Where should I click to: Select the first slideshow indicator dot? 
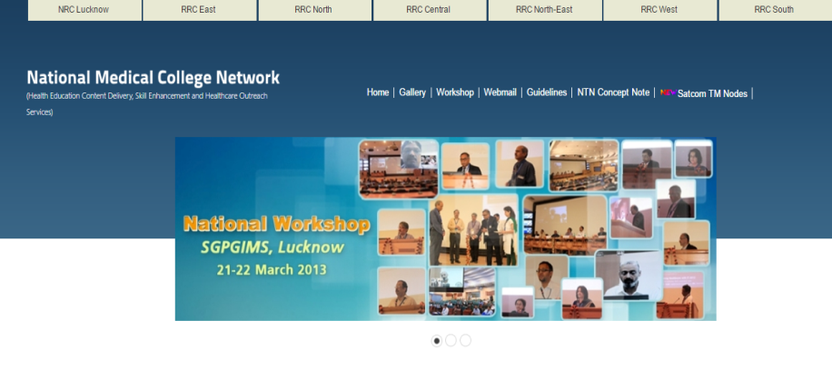click(437, 341)
